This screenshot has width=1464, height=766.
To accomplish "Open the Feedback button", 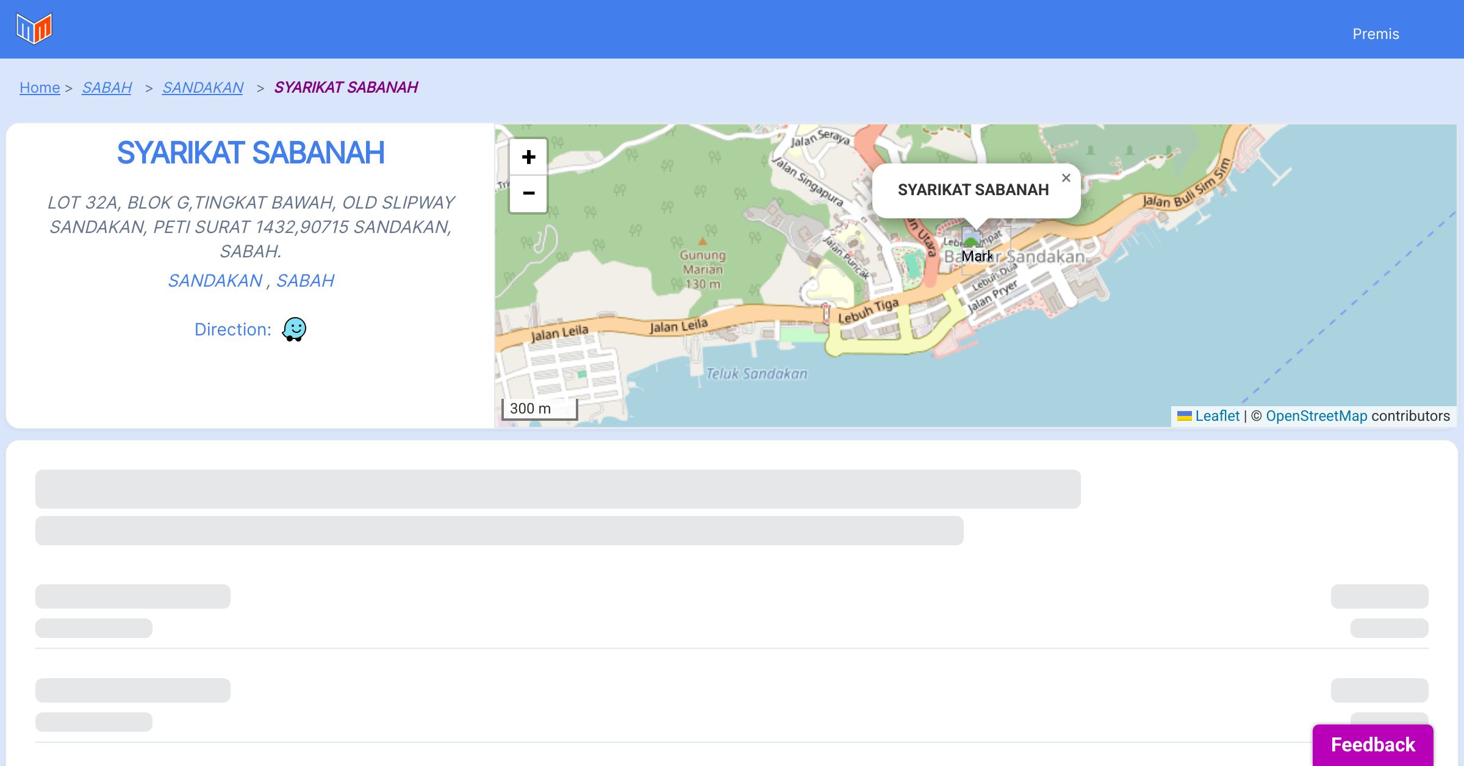I will (x=1372, y=745).
